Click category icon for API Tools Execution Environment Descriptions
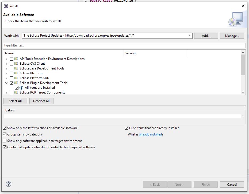The height and width of the screenshot is (194, 249). click(x=16, y=59)
